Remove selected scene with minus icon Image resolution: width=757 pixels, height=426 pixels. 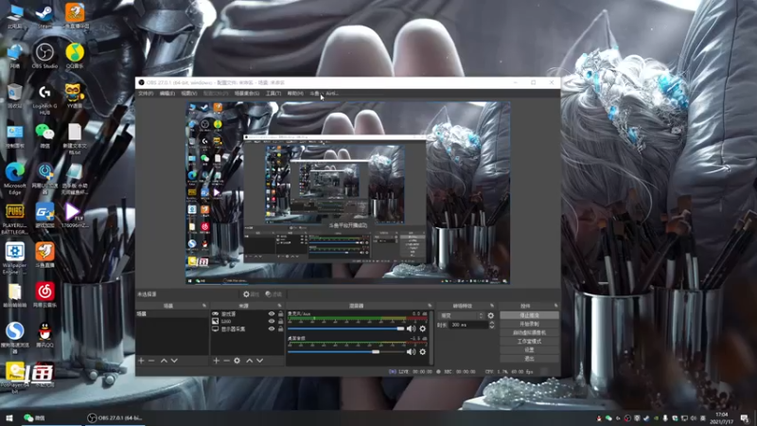(x=151, y=361)
